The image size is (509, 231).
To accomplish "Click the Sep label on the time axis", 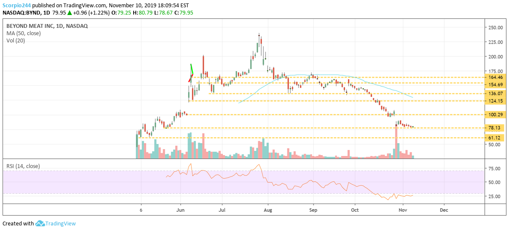I will [x=313, y=210].
